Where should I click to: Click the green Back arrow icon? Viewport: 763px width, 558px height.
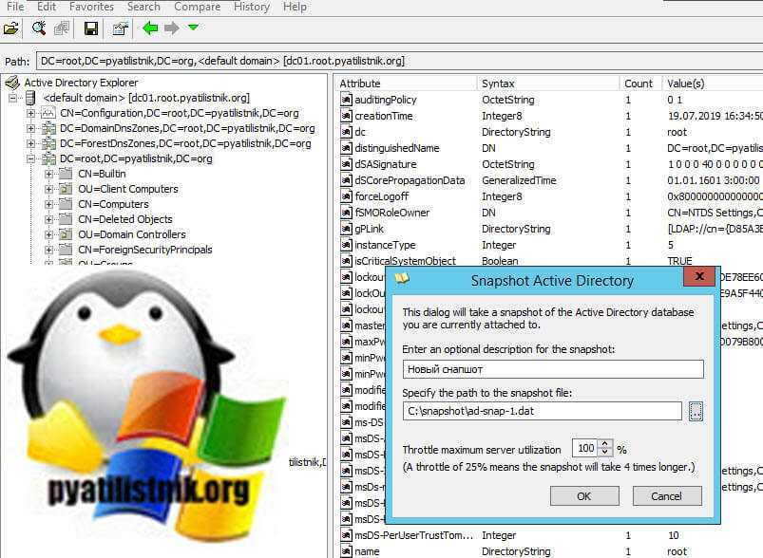tap(150, 28)
